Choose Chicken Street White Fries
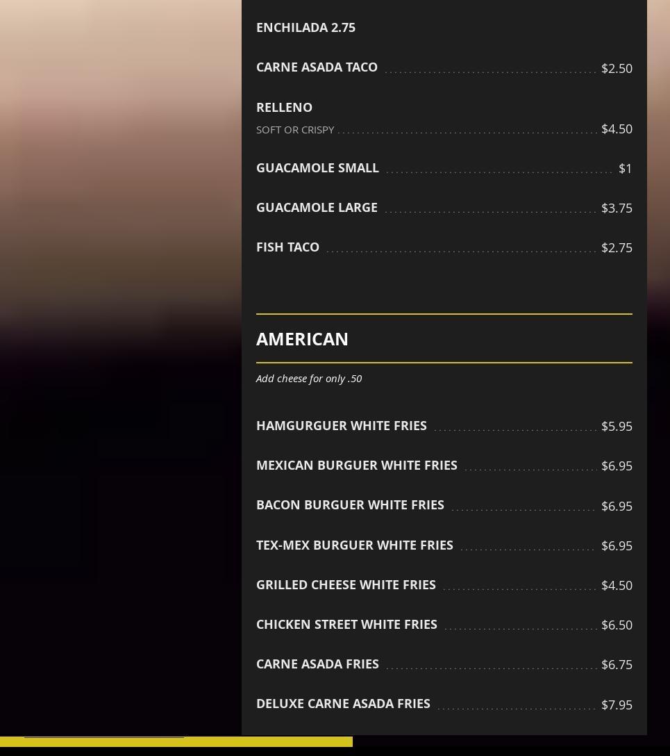670x756 pixels. (346, 625)
